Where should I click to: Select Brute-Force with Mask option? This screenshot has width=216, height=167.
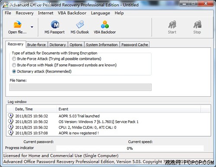point(14,65)
